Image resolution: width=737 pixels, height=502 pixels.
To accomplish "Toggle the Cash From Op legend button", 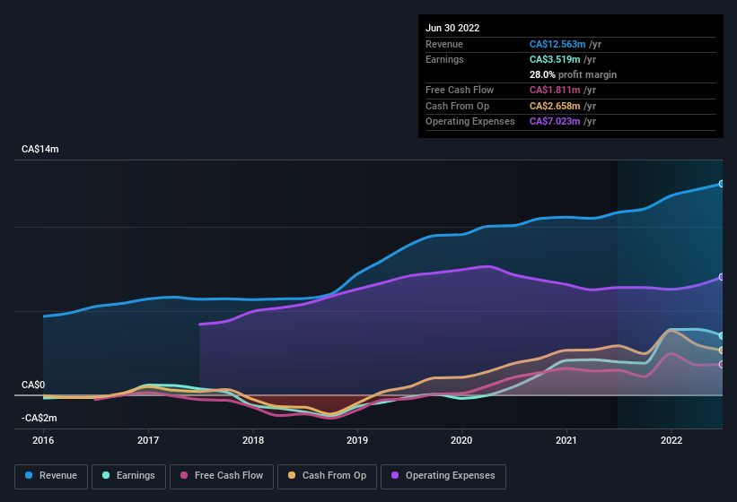I will point(327,476).
